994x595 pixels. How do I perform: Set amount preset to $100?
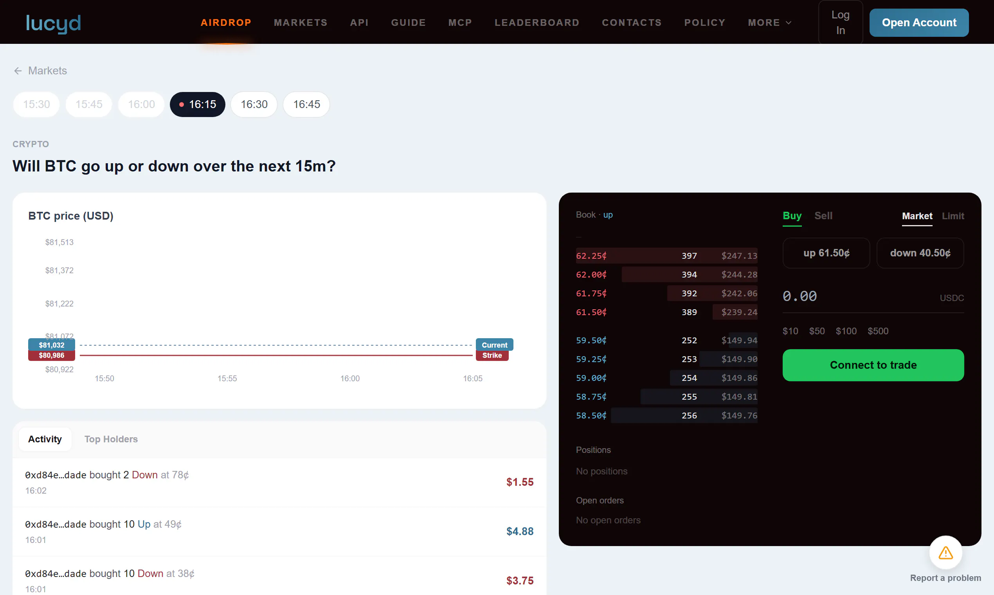pyautogui.click(x=846, y=331)
